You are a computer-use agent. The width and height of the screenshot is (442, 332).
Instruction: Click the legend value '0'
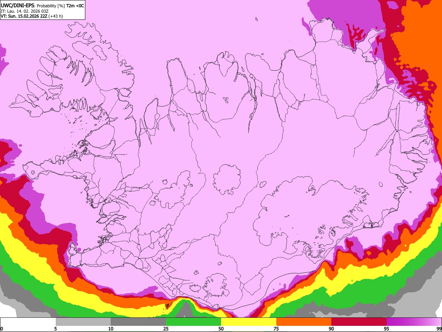pos(2,329)
